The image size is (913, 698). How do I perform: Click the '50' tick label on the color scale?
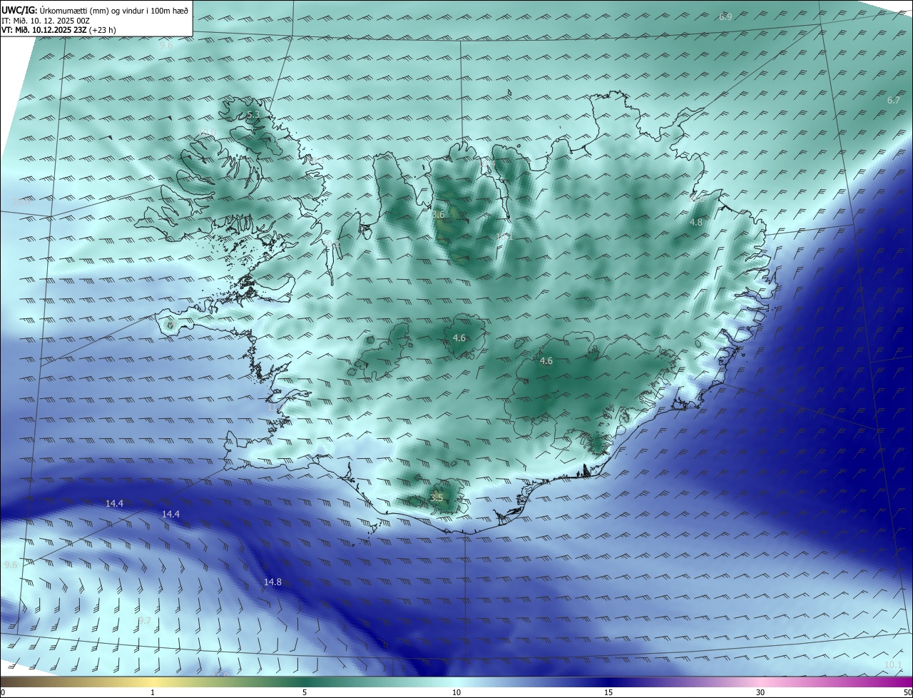907,692
